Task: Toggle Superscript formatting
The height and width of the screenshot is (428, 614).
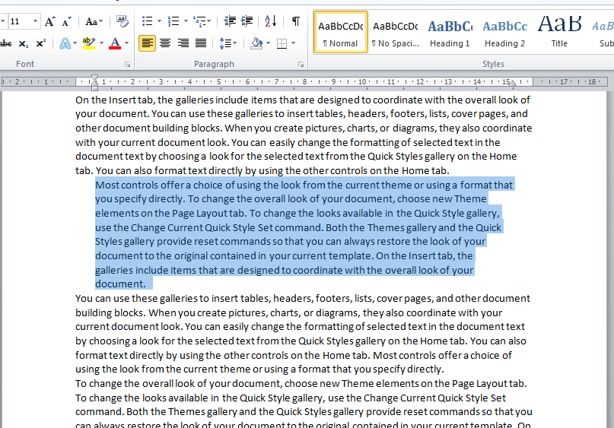Action: pyautogui.click(x=41, y=43)
